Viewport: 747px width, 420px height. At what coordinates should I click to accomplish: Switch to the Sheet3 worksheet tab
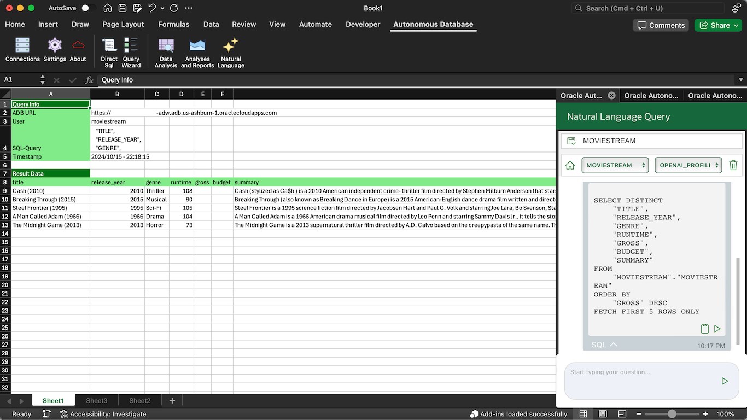[x=97, y=401]
